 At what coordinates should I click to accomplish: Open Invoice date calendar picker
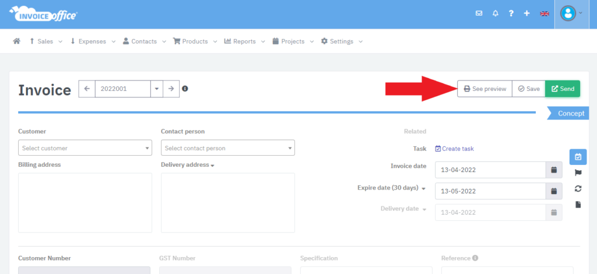pos(554,170)
